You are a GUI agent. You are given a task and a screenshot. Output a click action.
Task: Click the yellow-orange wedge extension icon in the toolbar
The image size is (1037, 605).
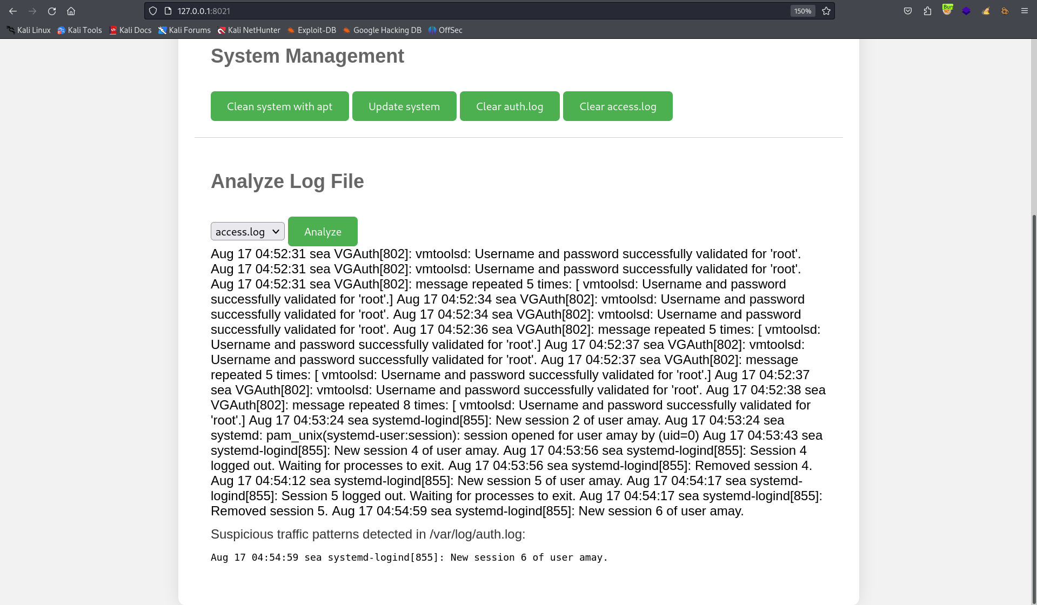[x=986, y=11]
